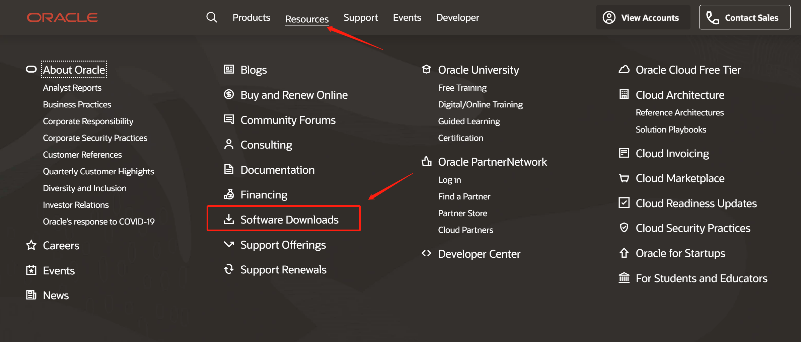Click the Cloud Security Practices shield icon
Viewport: 801px width, 342px height.
pyautogui.click(x=624, y=228)
